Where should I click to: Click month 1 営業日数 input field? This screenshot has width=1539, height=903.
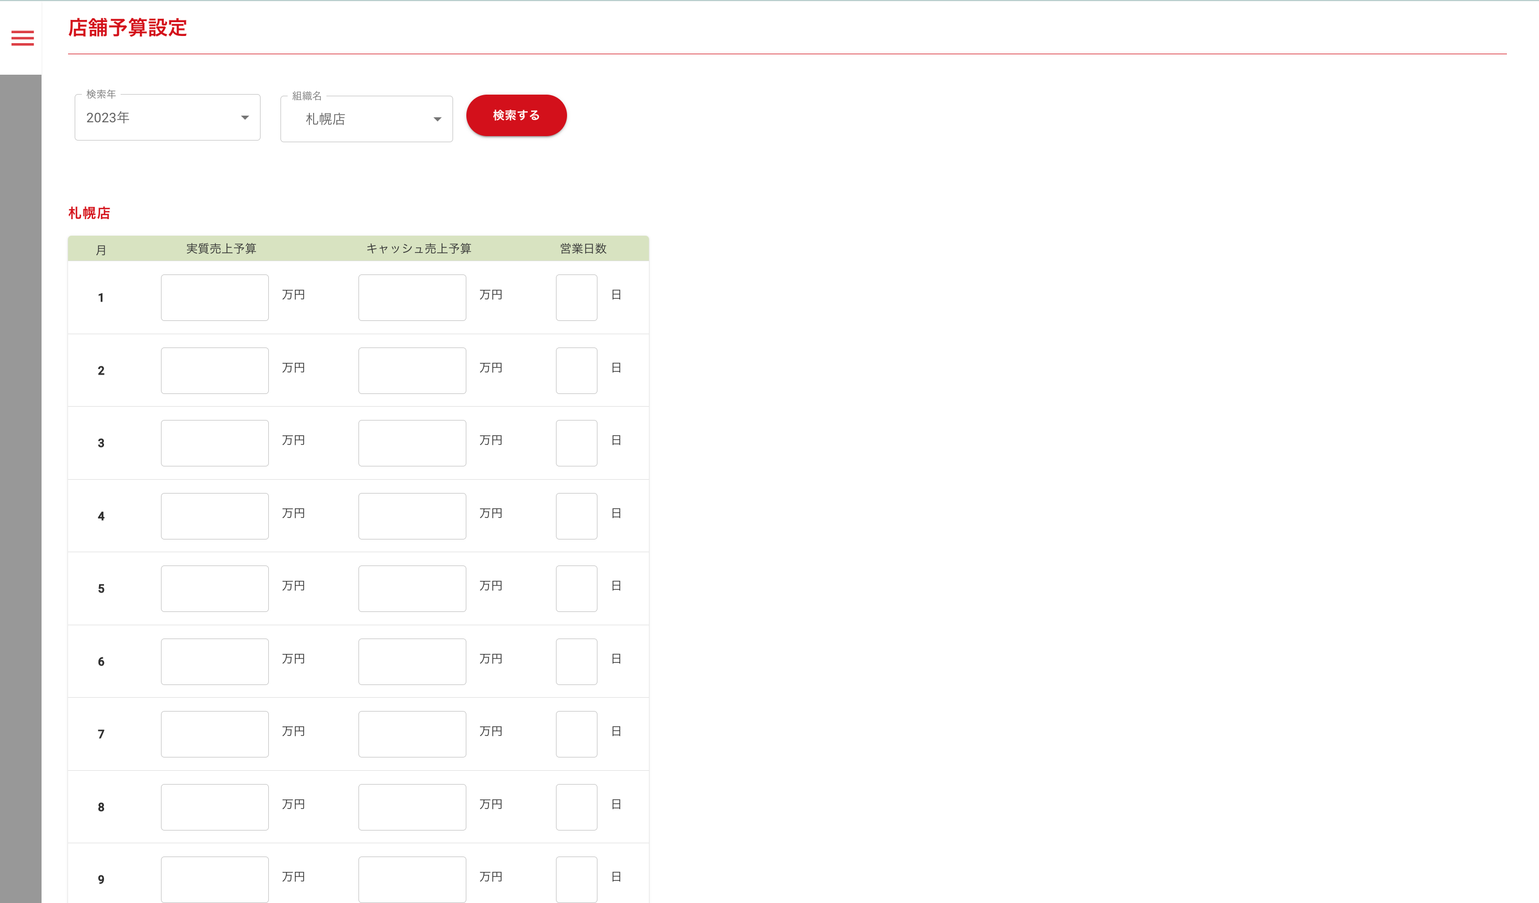tap(576, 298)
